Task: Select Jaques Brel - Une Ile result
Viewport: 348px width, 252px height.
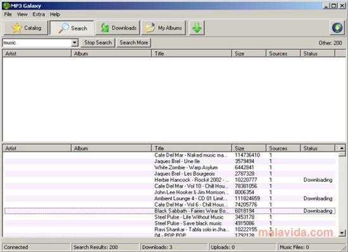Action: coord(170,161)
